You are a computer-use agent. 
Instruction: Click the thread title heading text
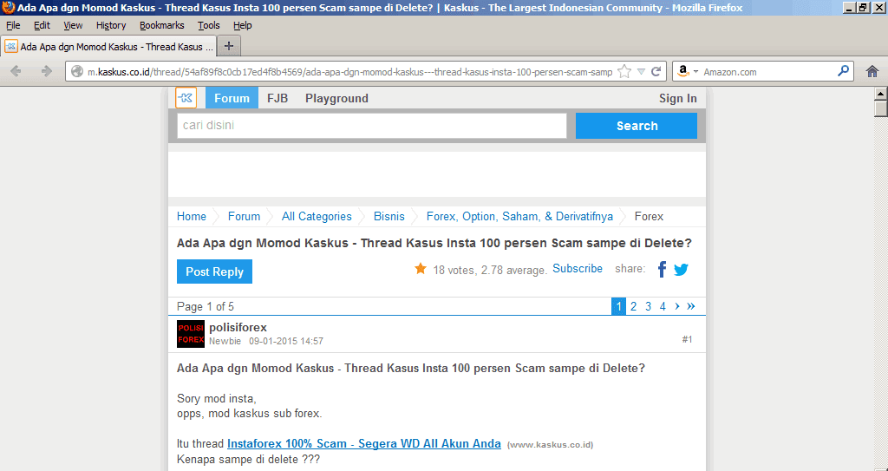pyautogui.click(x=434, y=243)
